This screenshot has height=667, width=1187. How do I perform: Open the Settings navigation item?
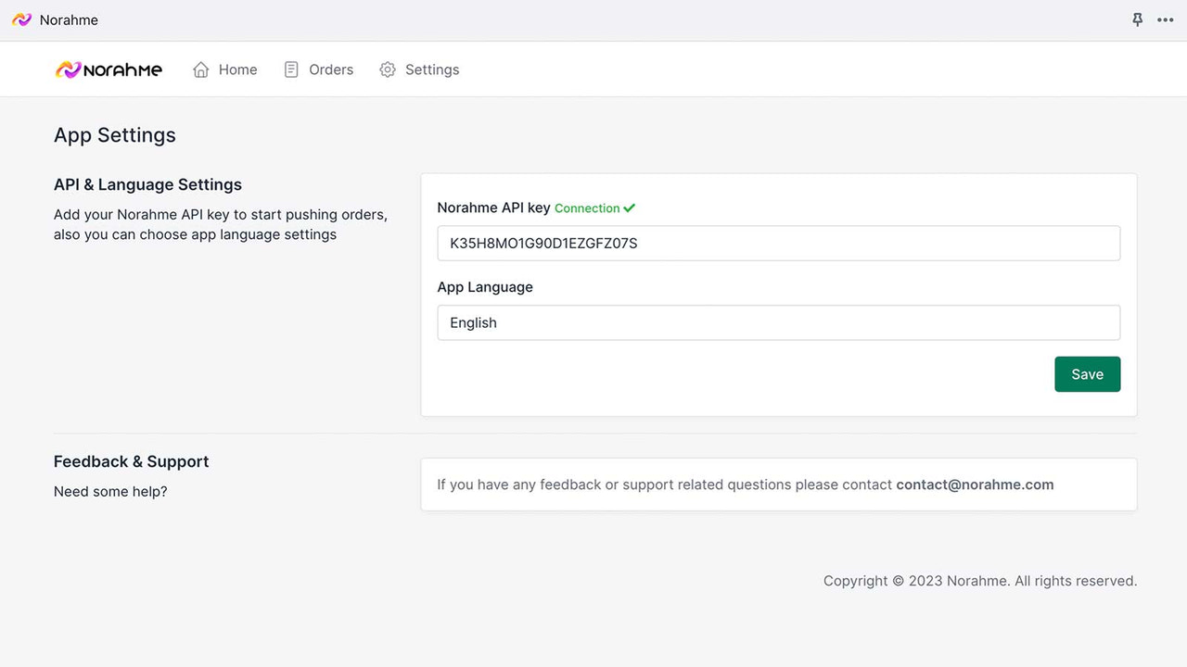[431, 69]
